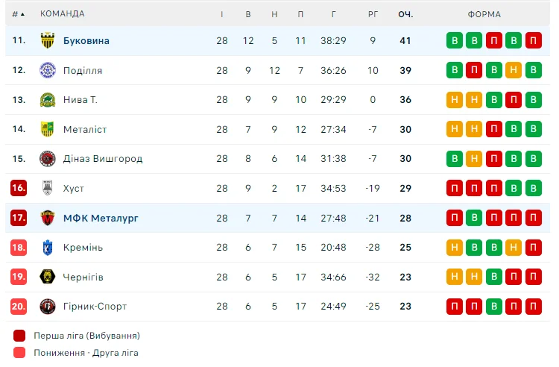This screenshot has height=367, width=559.
Task: Sort table by the # rank column
Action: [18, 14]
